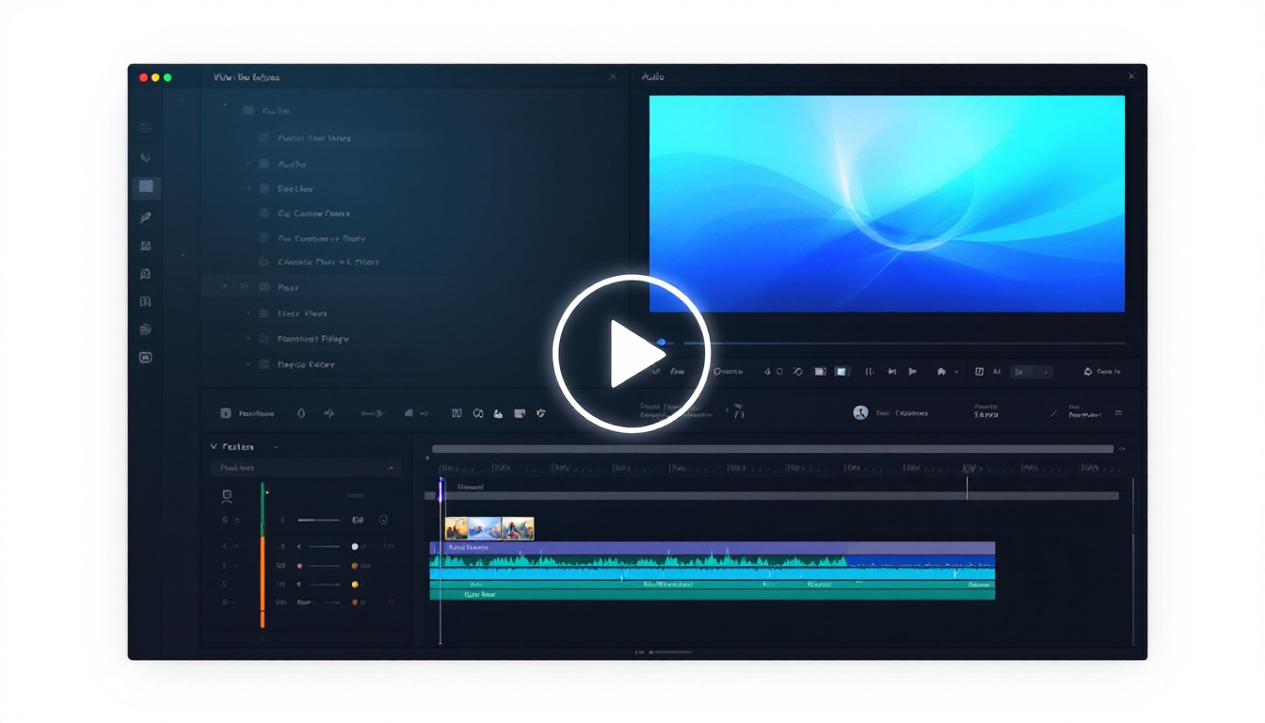Click the white knob on the second mixer slider
The image size is (1265, 723).
355,546
